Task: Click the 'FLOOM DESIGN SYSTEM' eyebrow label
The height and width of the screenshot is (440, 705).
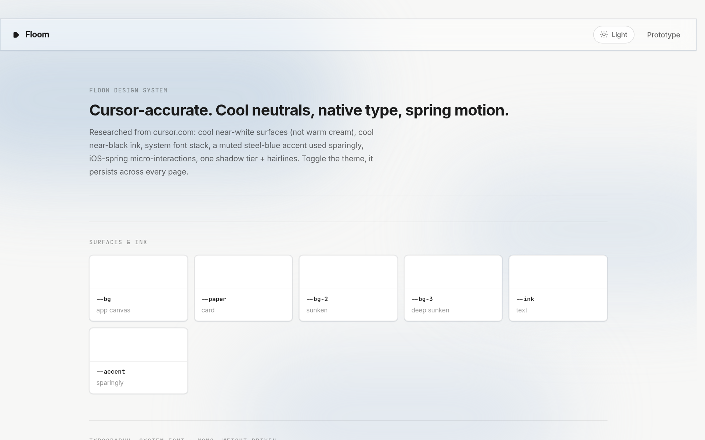Action: (128, 90)
